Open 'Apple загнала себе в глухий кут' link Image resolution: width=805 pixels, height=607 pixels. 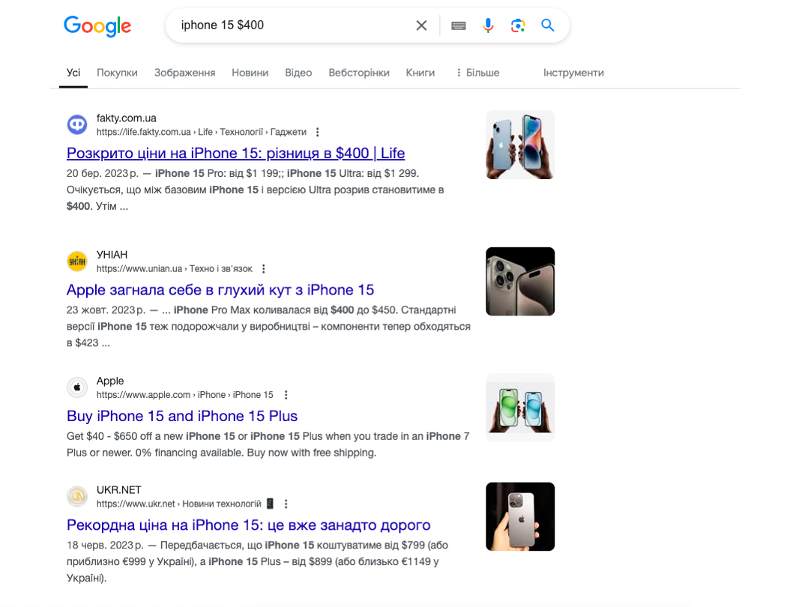pos(220,290)
